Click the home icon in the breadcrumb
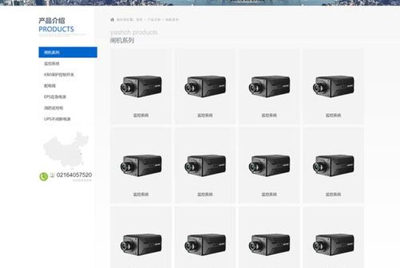The image size is (400, 268). tap(112, 19)
